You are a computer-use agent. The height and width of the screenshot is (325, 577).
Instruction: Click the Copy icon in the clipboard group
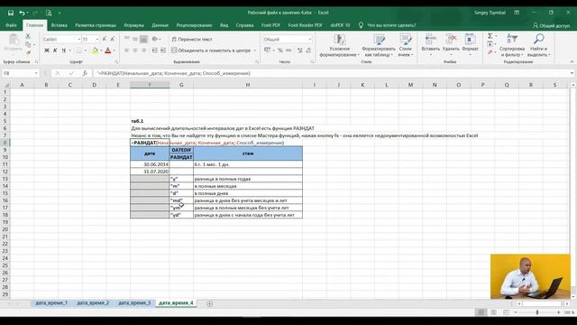(28, 44)
